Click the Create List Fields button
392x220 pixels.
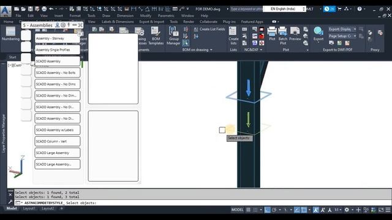pos(209,29)
